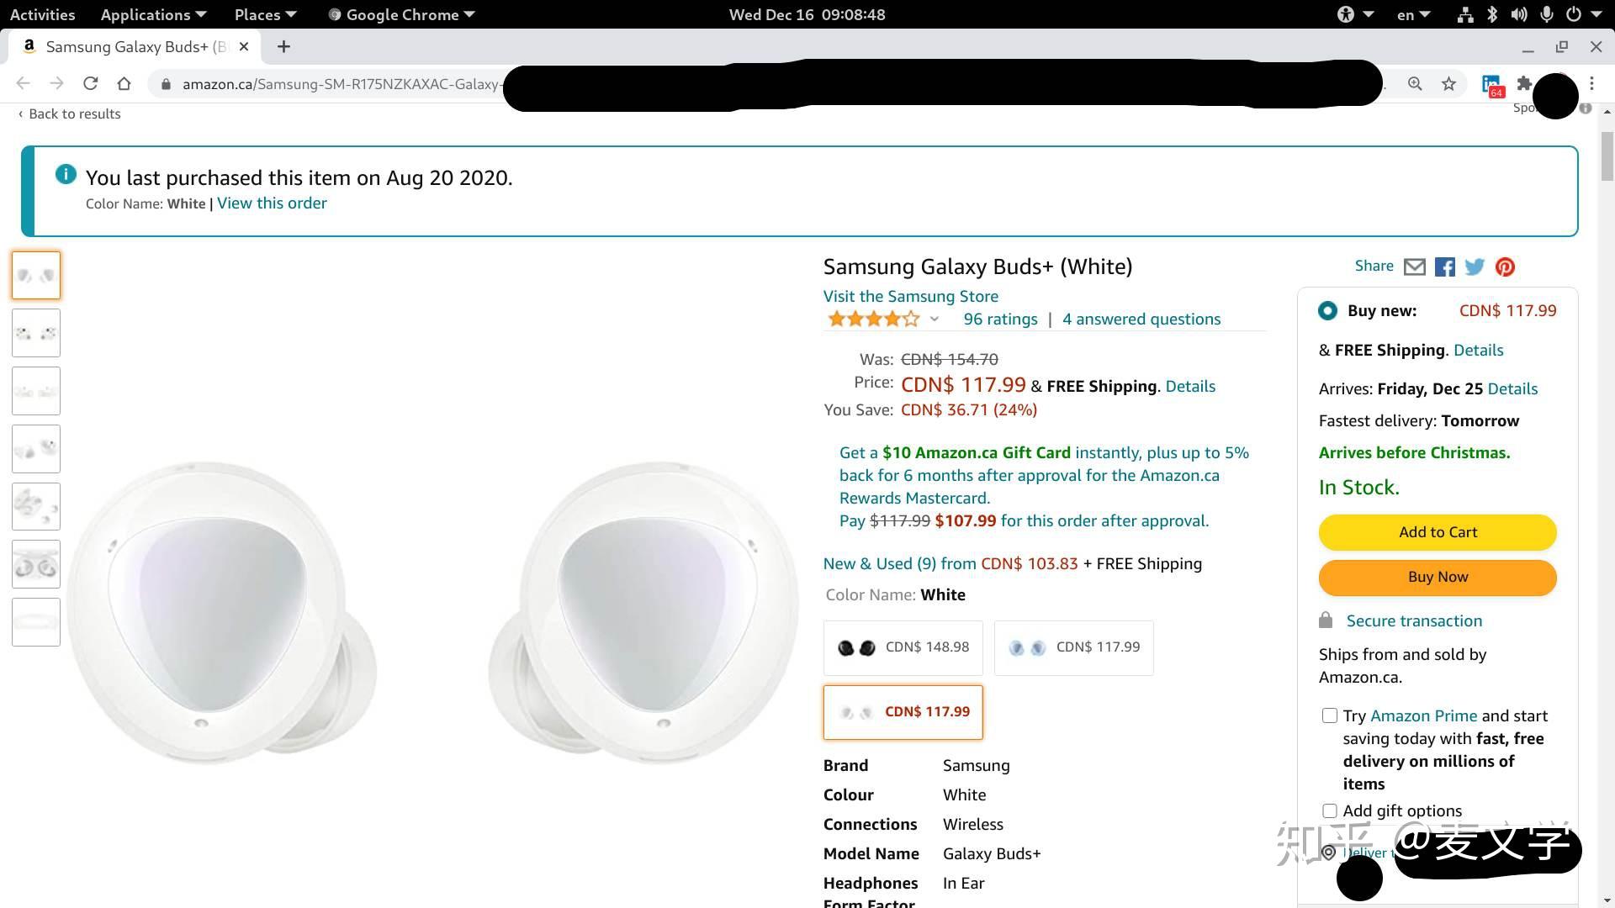Open a new browser tab
Image resolution: width=1615 pixels, height=908 pixels.
point(283,47)
